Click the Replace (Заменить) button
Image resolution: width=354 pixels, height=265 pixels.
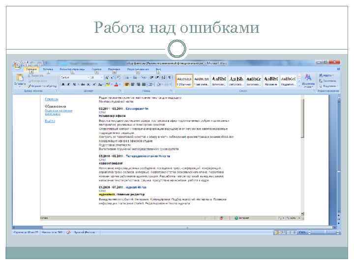point(328,80)
